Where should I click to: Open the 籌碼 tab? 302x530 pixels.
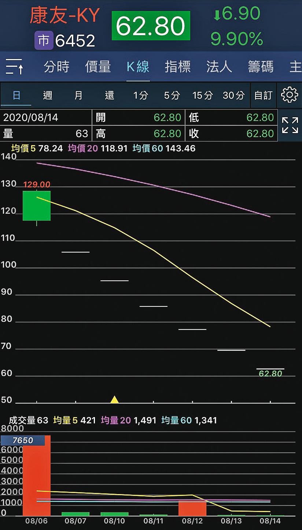(261, 67)
